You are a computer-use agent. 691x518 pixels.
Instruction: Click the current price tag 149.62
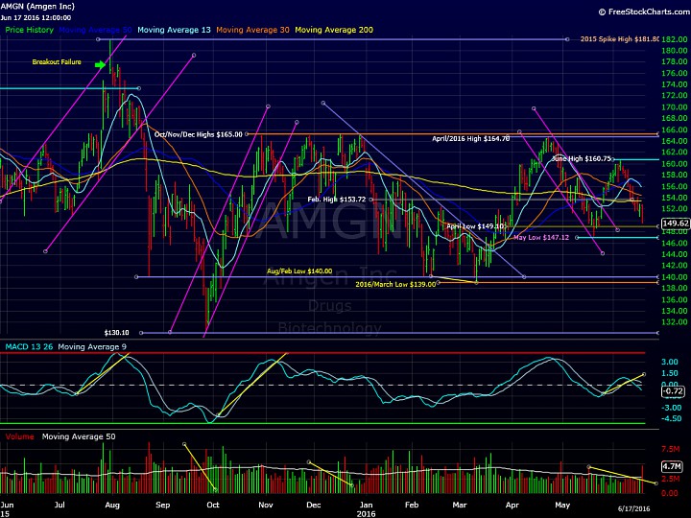675,224
